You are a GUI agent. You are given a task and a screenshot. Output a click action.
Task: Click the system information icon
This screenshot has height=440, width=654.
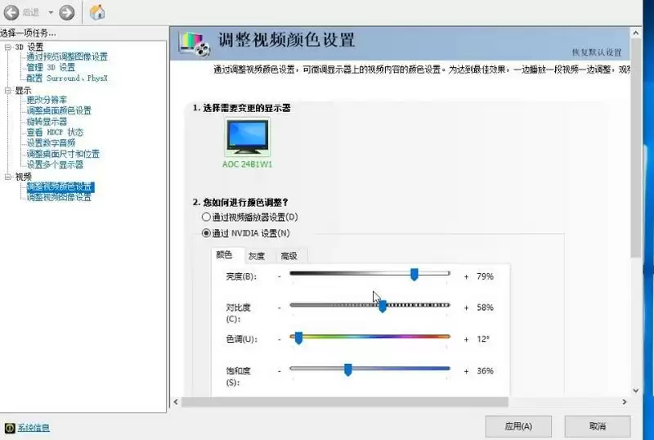coord(10,428)
